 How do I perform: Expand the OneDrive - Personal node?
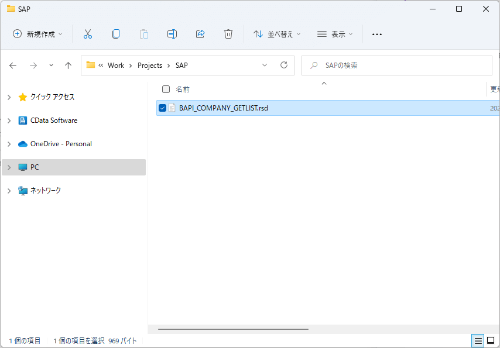pyautogui.click(x=9, y=144)
